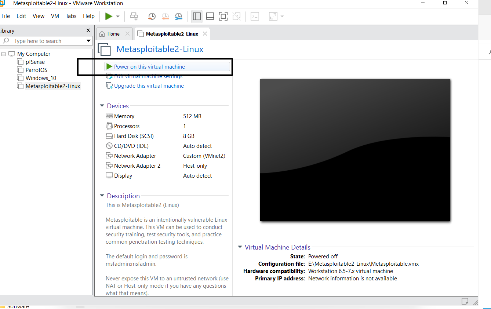Open the VM menu
Screen dimensions: 491x309
pos(55,16)
